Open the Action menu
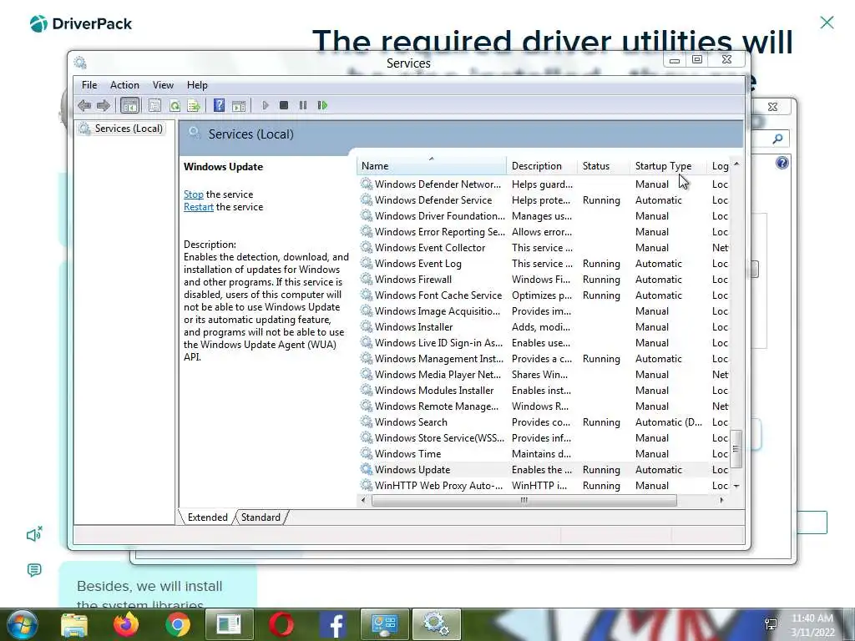855x641 pixels. pyautogui.click(x=124, y=85)
